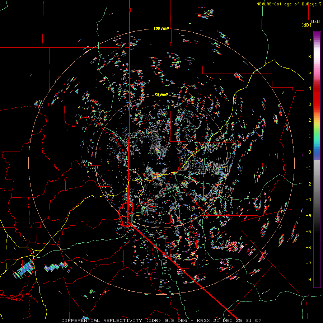Click the 0 value on color scale

click(310, 152)
